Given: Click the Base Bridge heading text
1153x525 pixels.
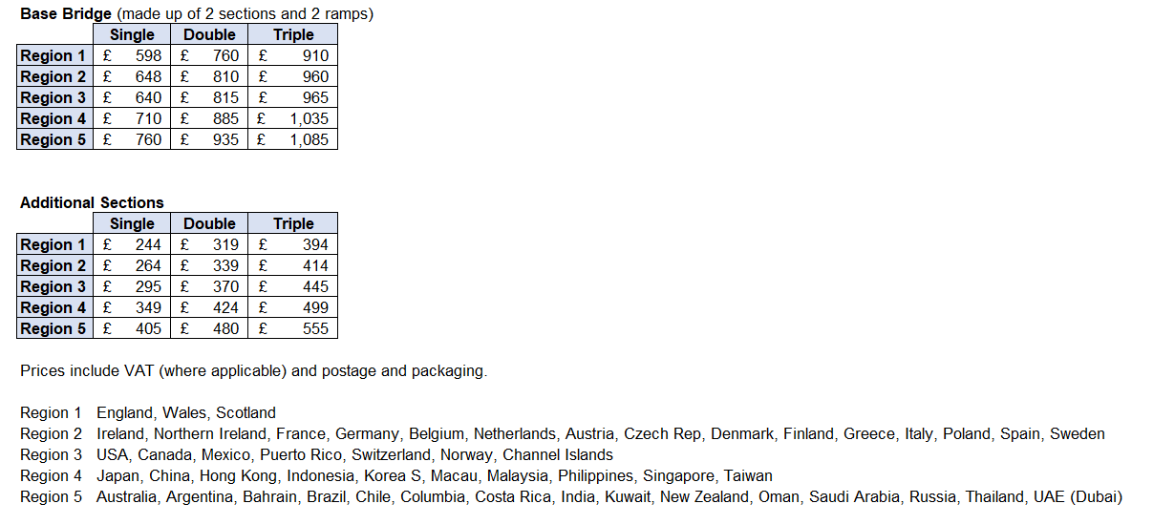Looking at the screenshot, I should (66, 14).
